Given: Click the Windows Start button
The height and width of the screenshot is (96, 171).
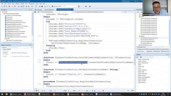Looking at the screenshot, I should [2, 94].
